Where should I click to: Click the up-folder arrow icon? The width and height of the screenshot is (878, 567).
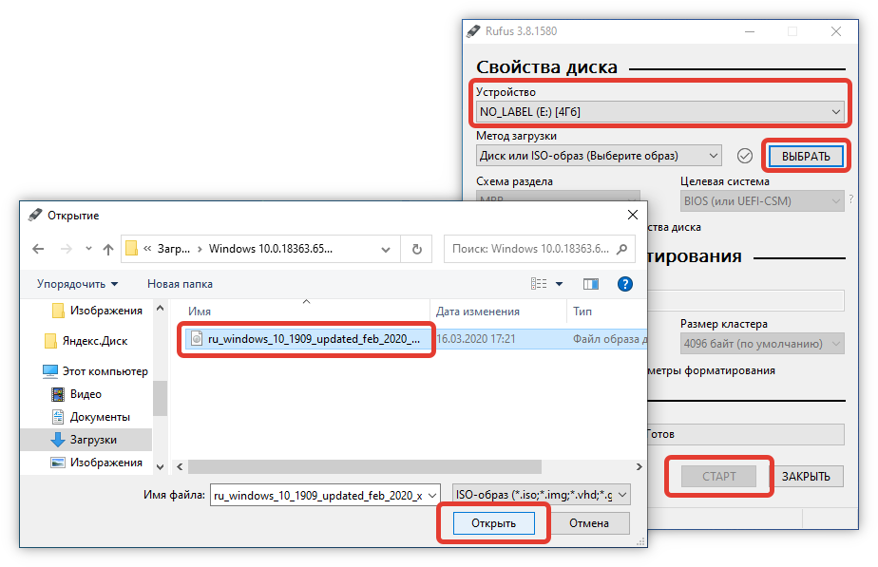point(108,249)
